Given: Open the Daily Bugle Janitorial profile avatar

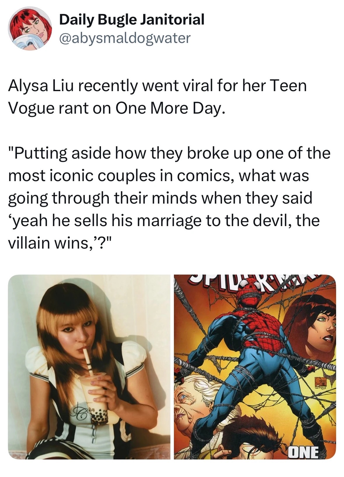Looking at the screenshot, I should point(30,28).
